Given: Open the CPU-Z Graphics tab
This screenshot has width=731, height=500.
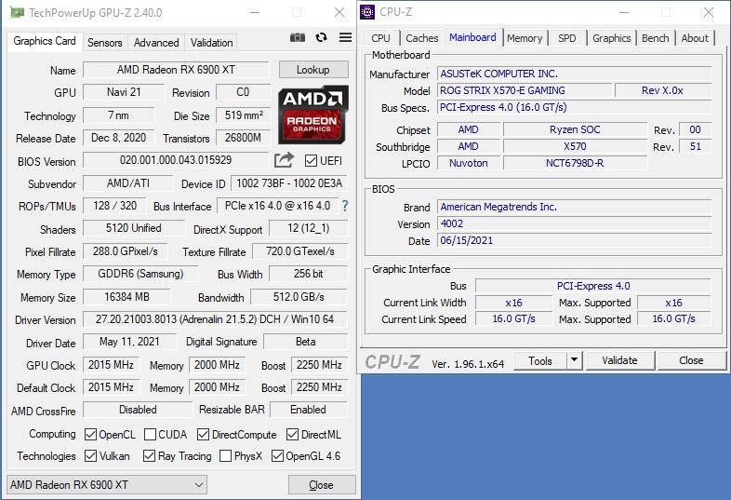Looking at the screenshot, I should (611, 38).
